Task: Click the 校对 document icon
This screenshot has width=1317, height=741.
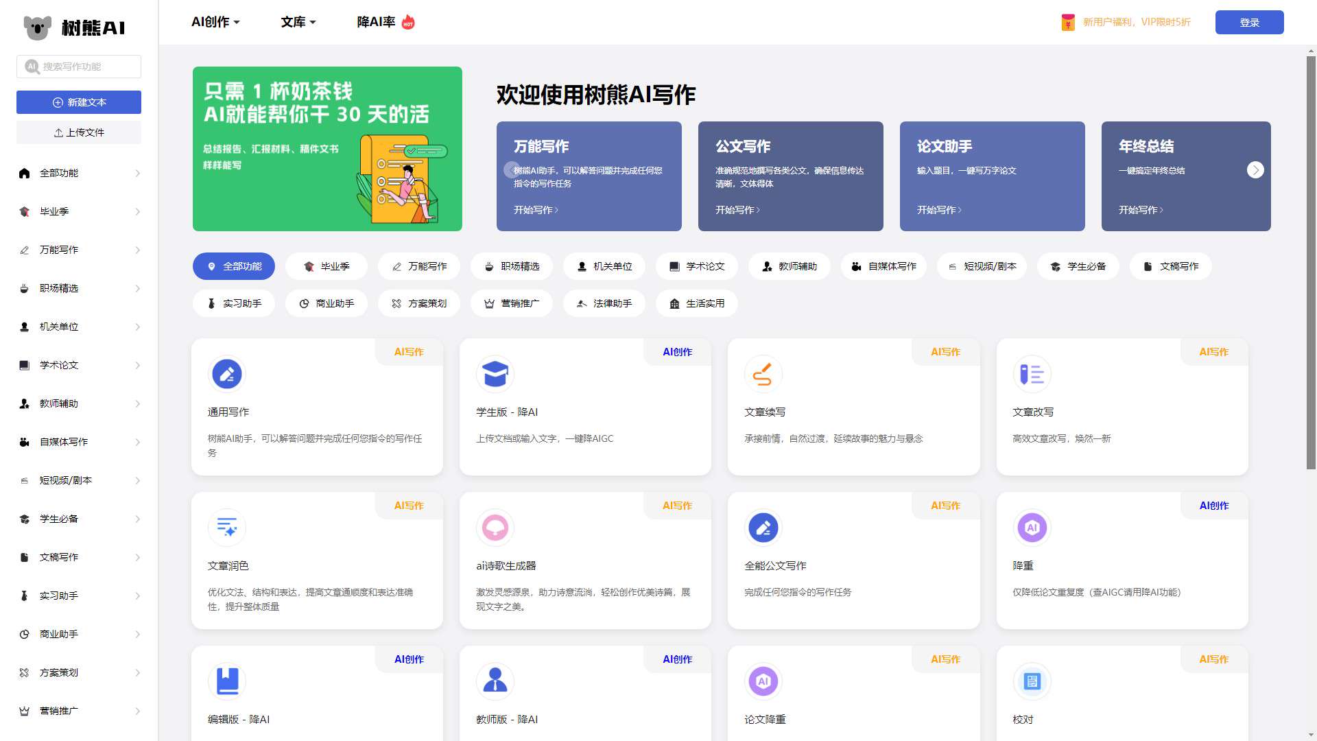Action: (1032, 681)
